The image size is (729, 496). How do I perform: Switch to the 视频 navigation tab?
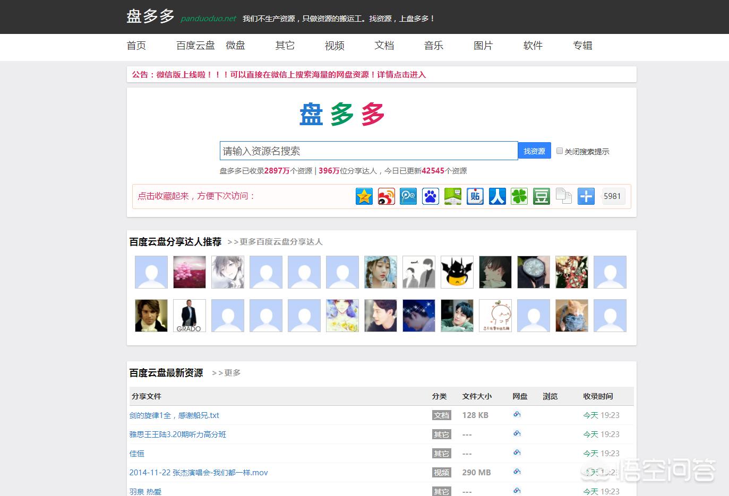[x=334, y=46]
